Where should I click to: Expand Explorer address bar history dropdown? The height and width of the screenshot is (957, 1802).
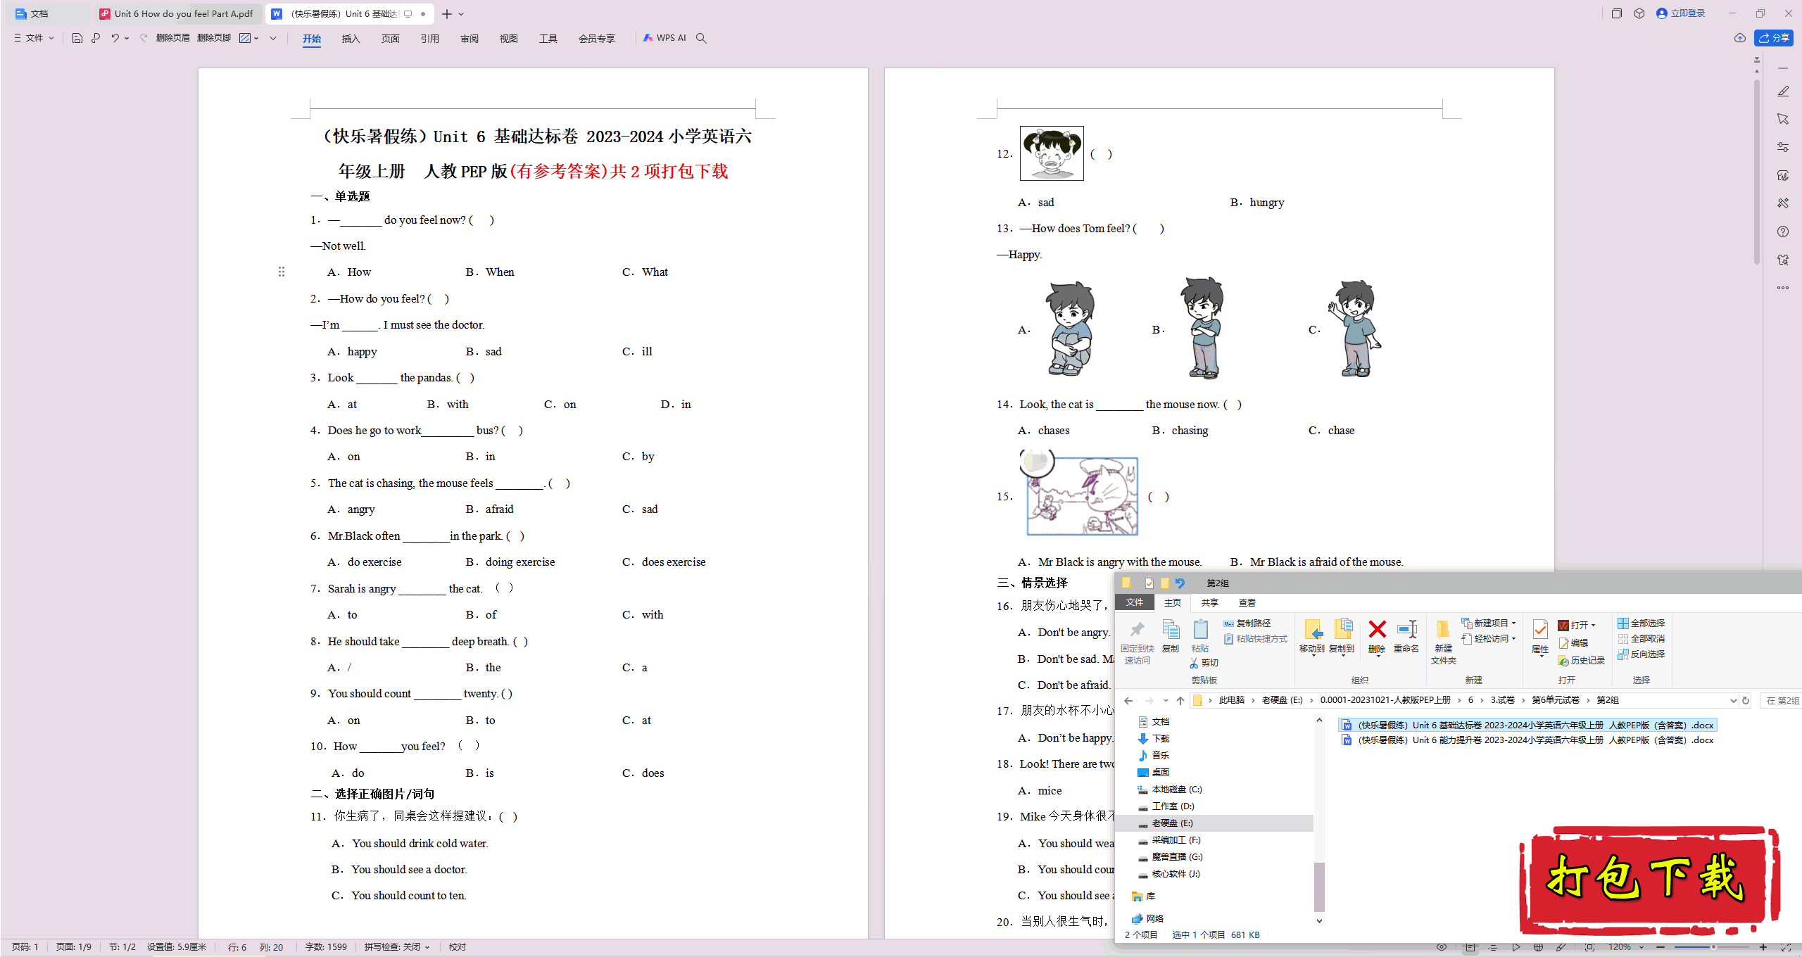click(x=1733, y=700)
